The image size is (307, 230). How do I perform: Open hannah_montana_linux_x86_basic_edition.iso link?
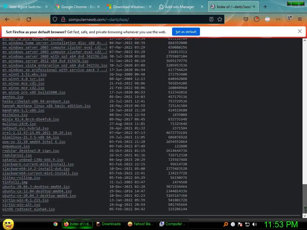tap(46, 106)
